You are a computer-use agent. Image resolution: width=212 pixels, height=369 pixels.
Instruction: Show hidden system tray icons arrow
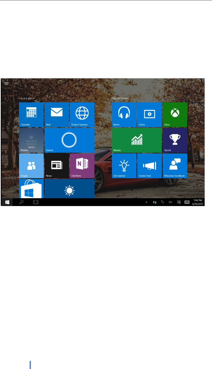[x=146, y=202]
